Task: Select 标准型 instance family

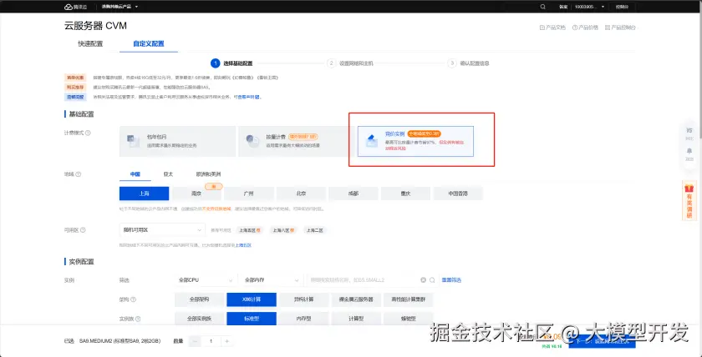Action: pyautogui.click(x=252, y=319)
